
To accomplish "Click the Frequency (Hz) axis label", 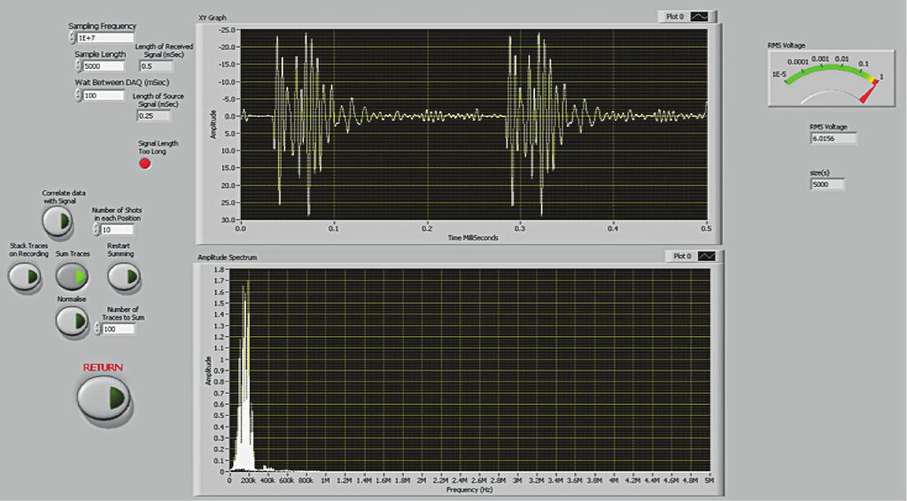I will (x=469, y=489).
